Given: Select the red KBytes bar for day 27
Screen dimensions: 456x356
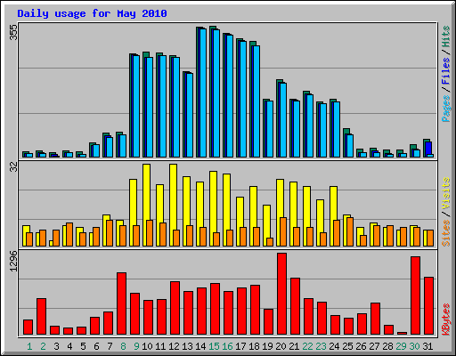Looking at the screenshot, I should point(376,319).
